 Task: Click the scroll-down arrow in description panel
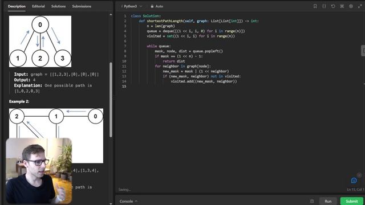111,203
